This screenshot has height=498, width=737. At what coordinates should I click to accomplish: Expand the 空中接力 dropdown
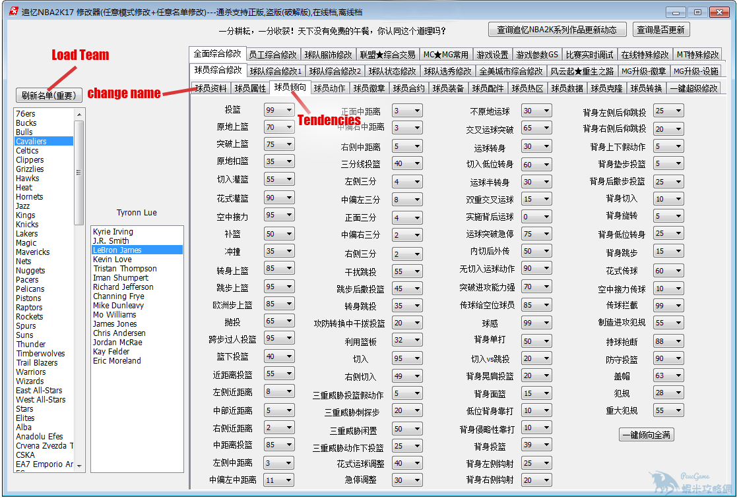[x=279, y=215]
